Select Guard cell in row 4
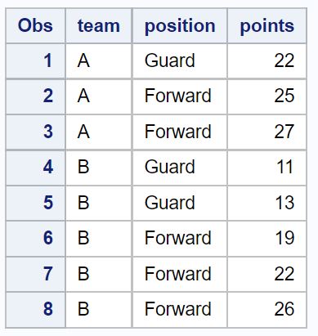Image resolution: width=318 pixels, height=336 pixels. (180, 168)
